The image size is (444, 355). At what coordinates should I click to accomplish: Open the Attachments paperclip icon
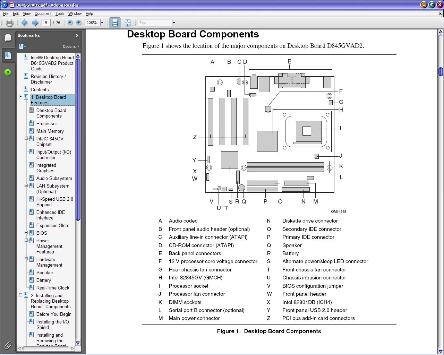point(8,345)
